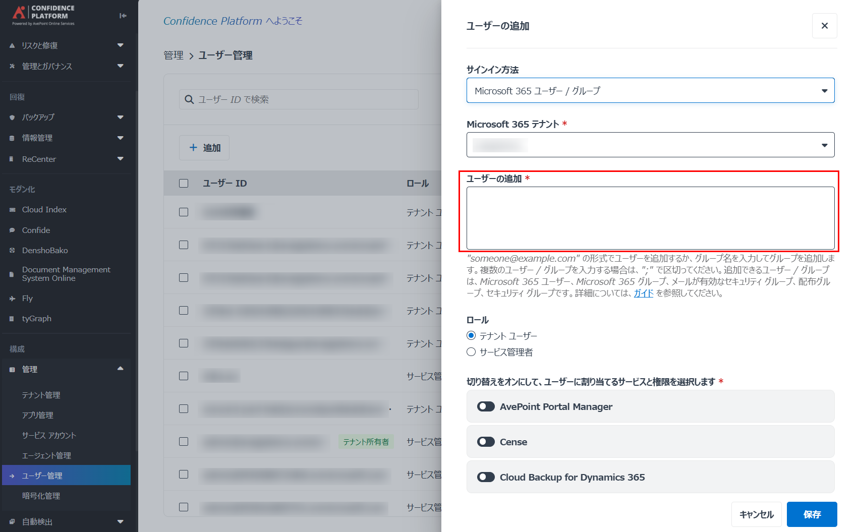
Task: Click the ユーザー ID column header
Action: pos(224,184)
